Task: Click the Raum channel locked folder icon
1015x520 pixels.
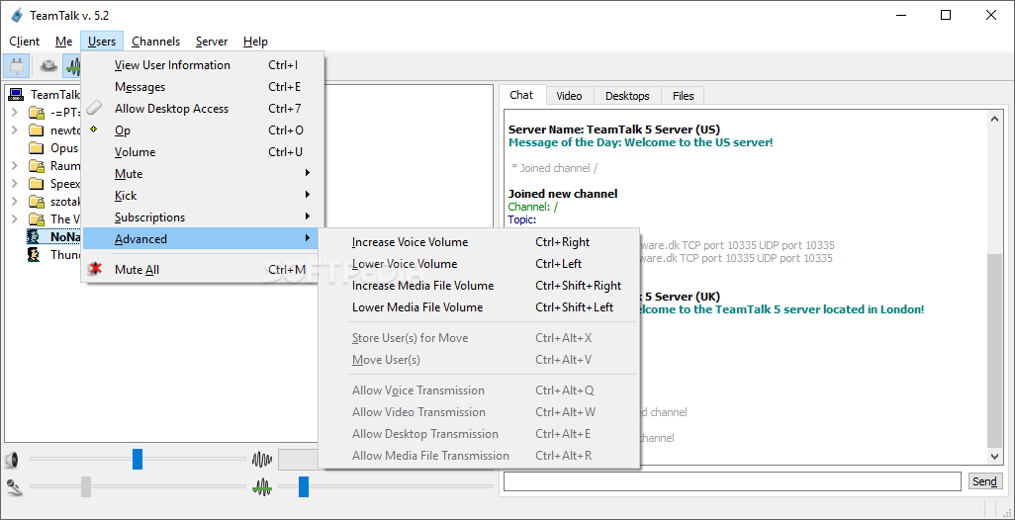Action: pyautogui.click(x=37, y=165)
